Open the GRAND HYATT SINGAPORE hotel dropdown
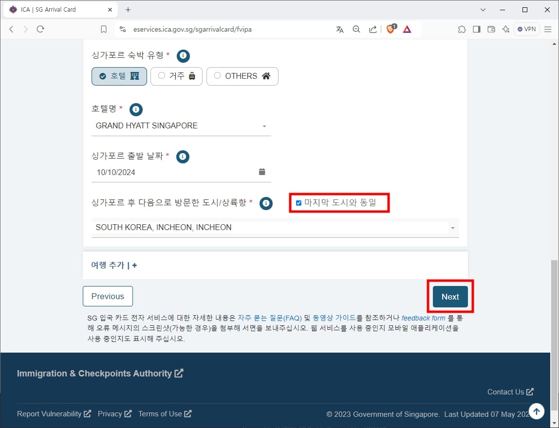The image size is (559, 428). tap(264, 126)
